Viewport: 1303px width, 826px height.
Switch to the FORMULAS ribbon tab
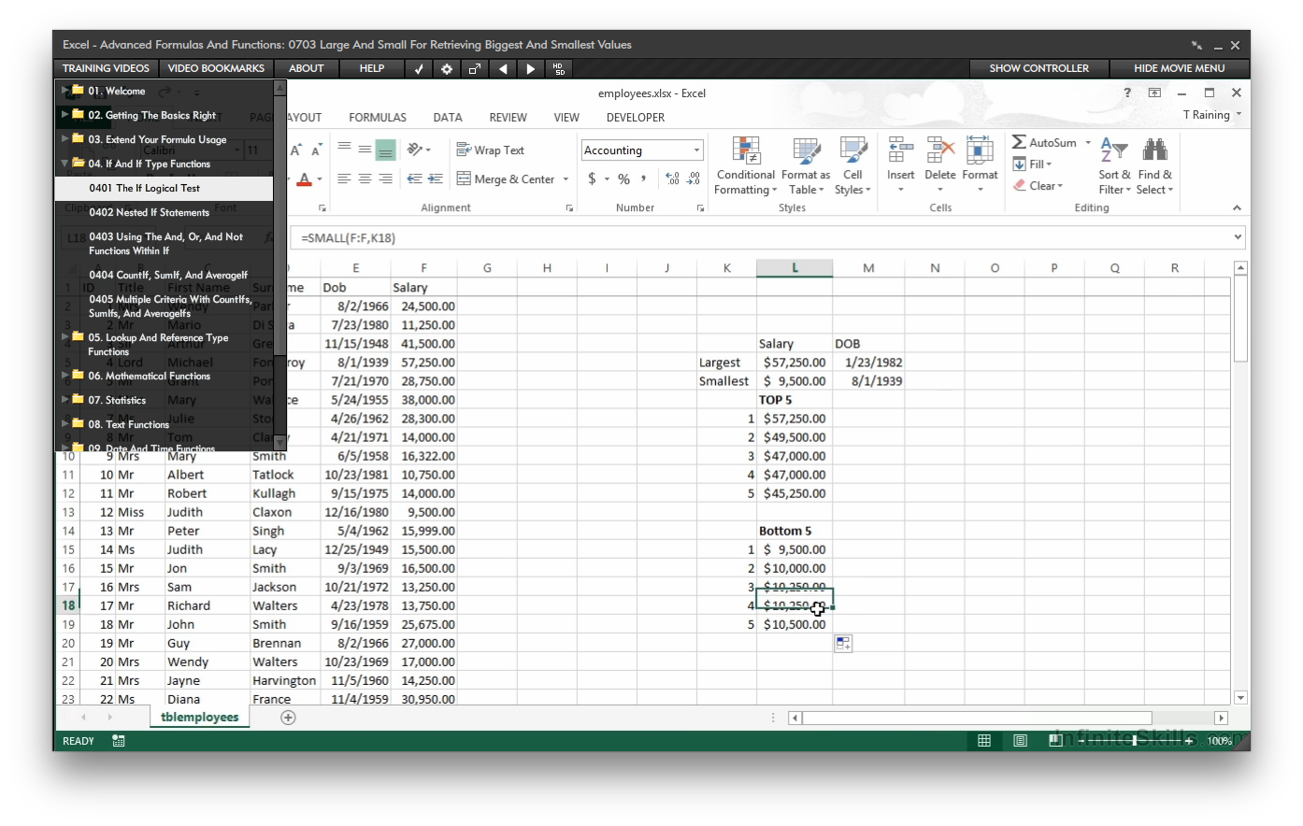[378, 118]
